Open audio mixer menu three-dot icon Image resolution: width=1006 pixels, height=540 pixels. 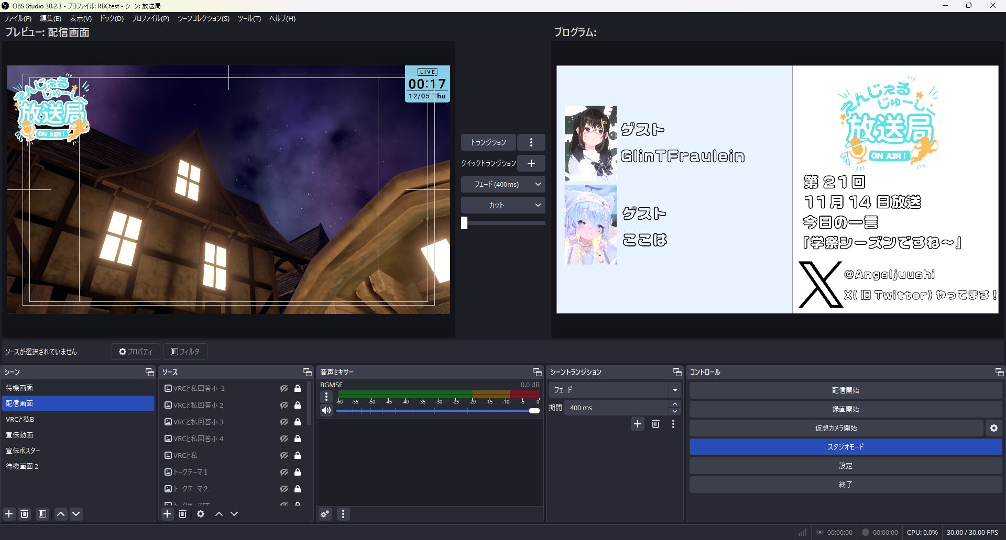(343, 514)
